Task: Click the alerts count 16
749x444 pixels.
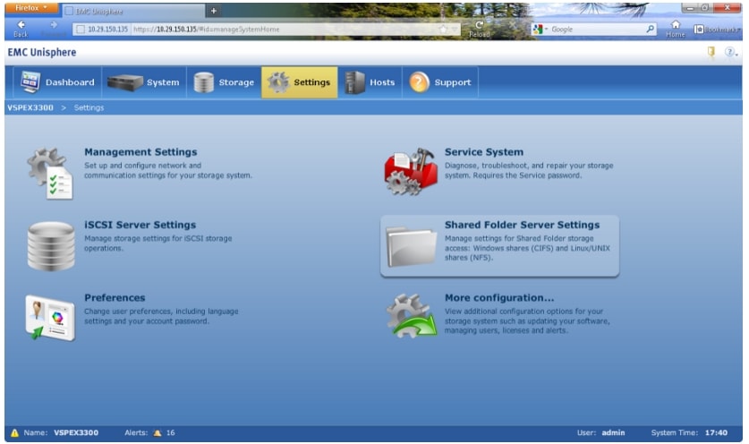Action: tap(171, 433)
